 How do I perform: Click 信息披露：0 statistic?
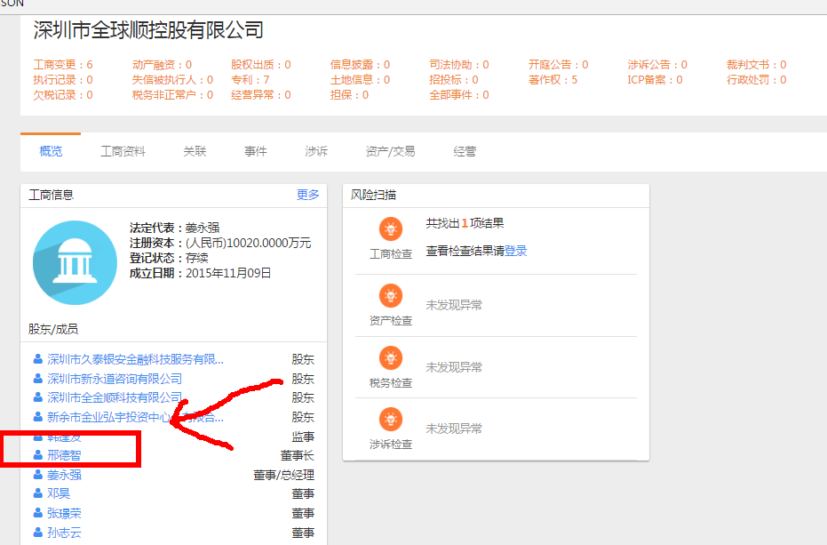(x=361, y=64)
